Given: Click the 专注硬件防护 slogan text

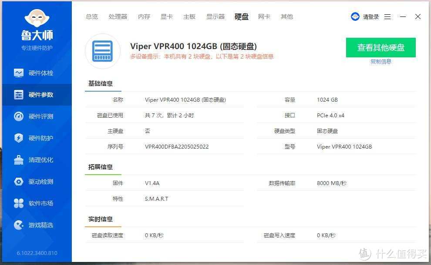Looking at the screenshot, I should coord(37,48).
